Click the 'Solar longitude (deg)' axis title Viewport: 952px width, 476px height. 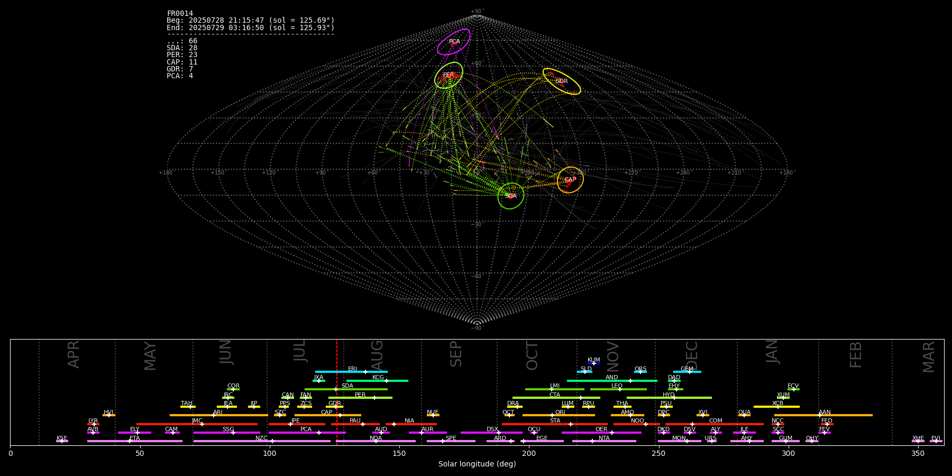tap(477, 464)
